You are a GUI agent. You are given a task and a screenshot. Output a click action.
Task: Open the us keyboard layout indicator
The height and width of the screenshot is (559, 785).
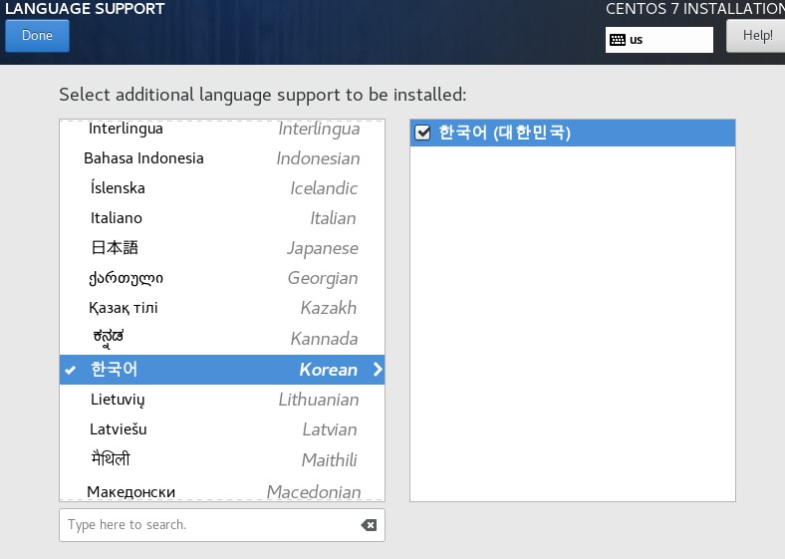tap(658, 40)
